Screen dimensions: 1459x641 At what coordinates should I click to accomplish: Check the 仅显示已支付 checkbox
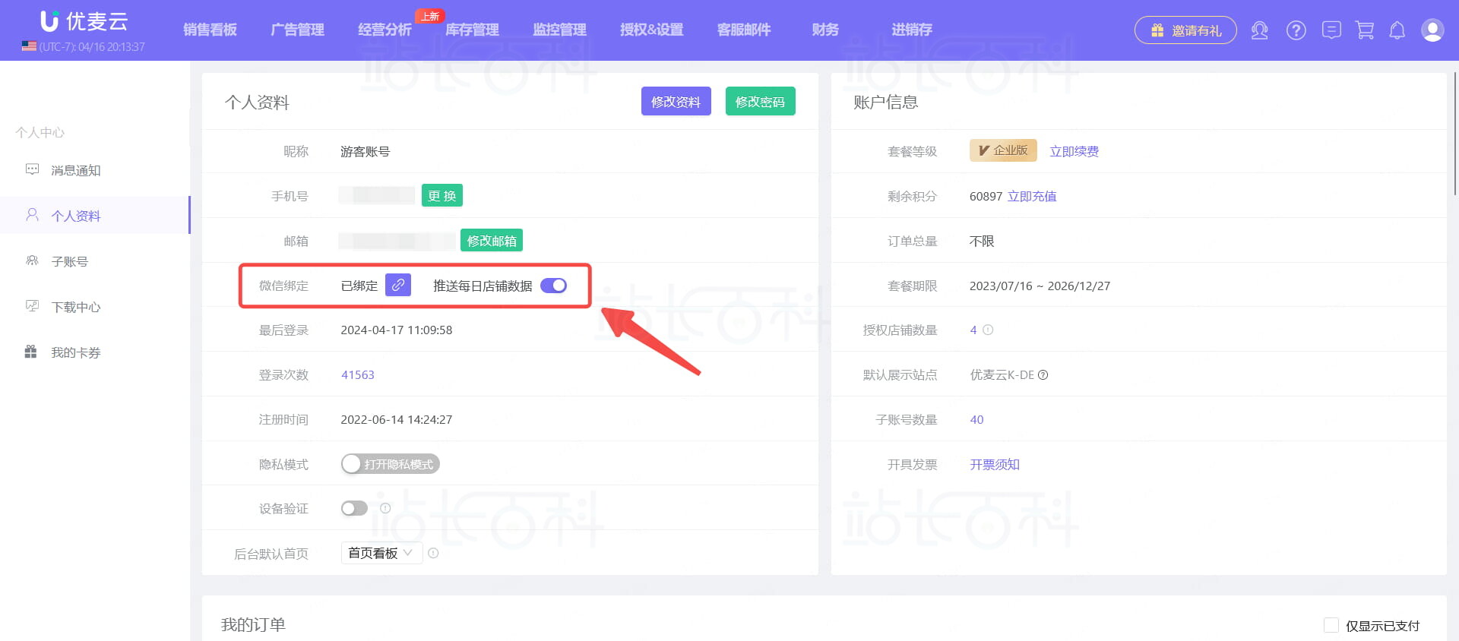coord(1331,625)
